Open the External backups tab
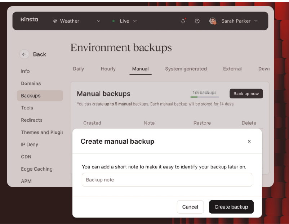The height and width of the screenshot is (224, 289). point(232,69)
